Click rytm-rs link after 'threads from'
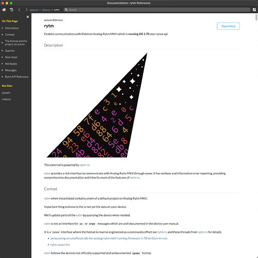The image size is (258, 258). [203, 232]
